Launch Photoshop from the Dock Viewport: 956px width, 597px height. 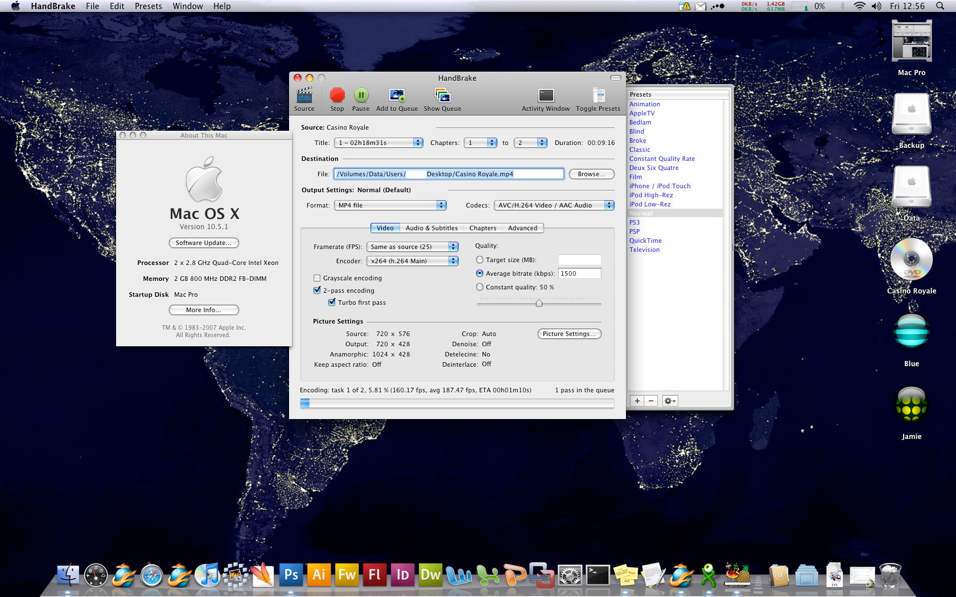(x=291, y=575)
